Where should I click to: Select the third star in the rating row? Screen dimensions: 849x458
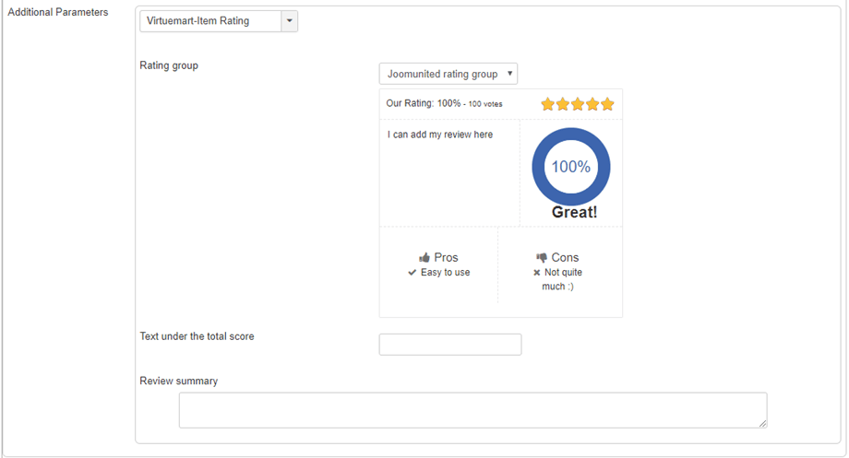[x=578, y=104]
